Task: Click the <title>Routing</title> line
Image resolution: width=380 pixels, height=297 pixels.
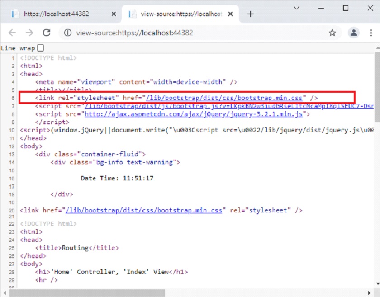Action: [x=77, y=248]
